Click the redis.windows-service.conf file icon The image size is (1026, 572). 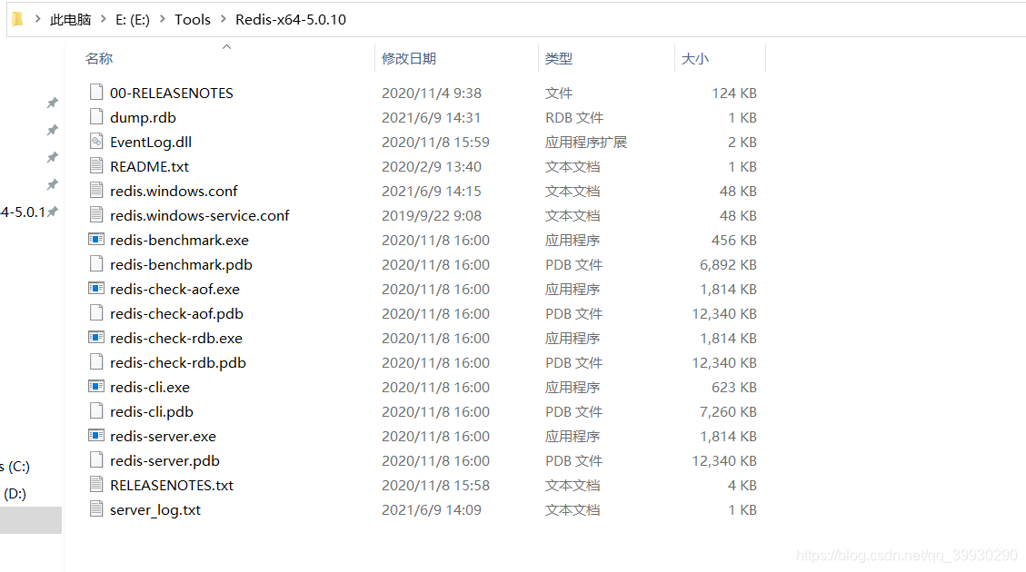click(96, 215)
